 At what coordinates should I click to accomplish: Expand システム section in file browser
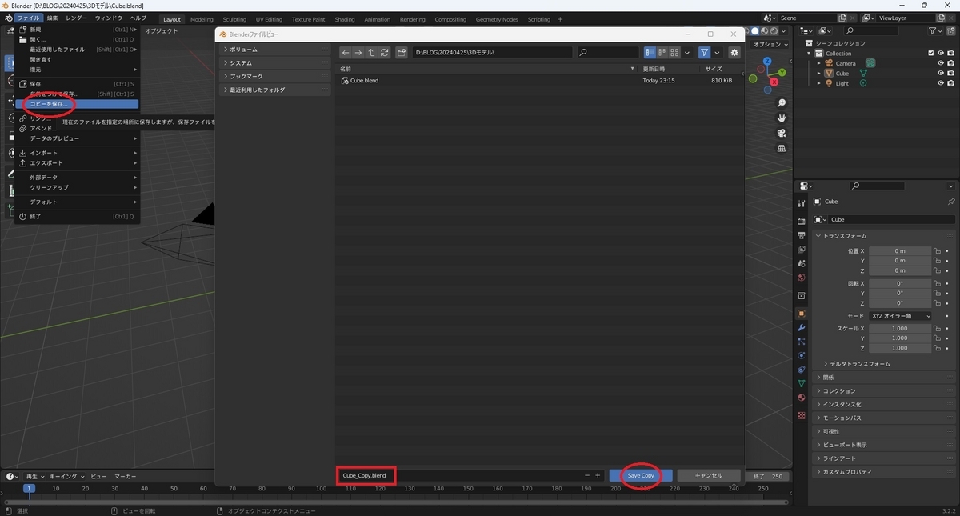[x=274, y=63]
